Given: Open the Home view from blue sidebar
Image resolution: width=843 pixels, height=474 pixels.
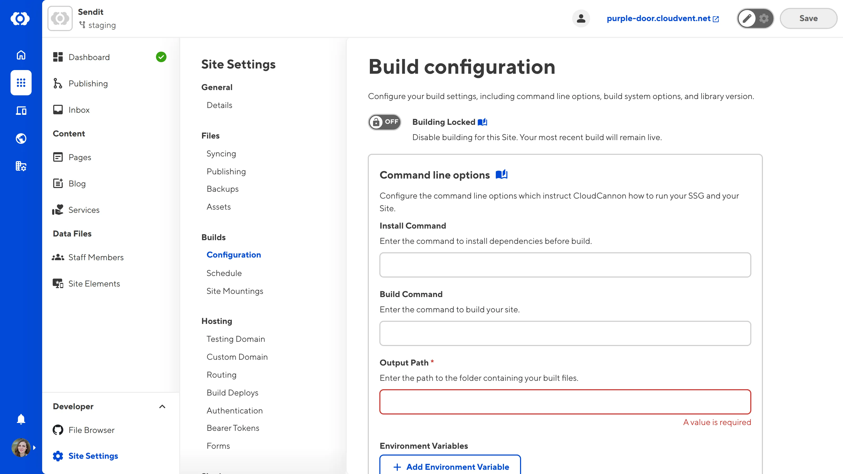Looking at the screenshot, I should coord(21,55).
